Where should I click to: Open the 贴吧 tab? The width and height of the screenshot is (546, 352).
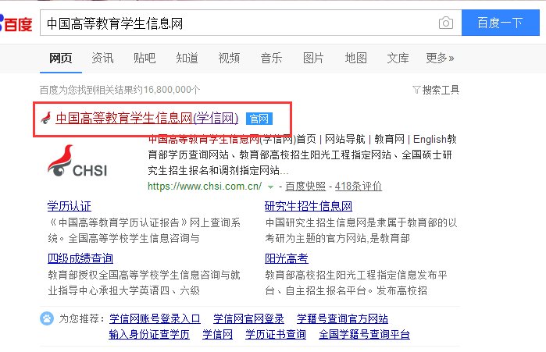tap(145, 58)
